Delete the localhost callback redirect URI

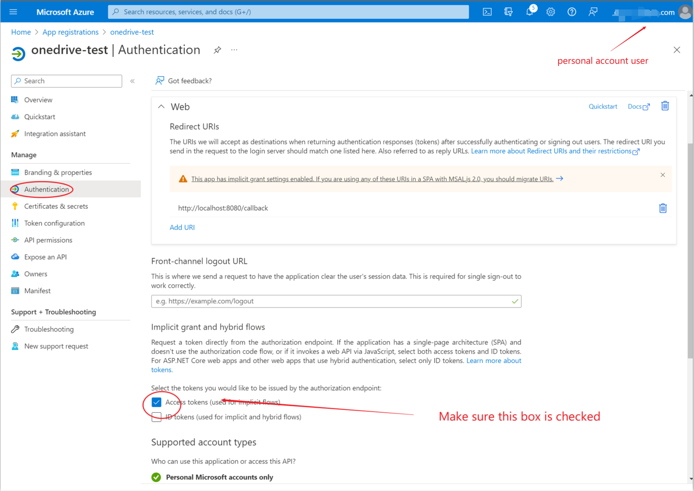[663, 208]
